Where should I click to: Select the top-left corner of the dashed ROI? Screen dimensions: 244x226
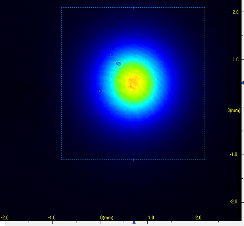pos(61,8)
